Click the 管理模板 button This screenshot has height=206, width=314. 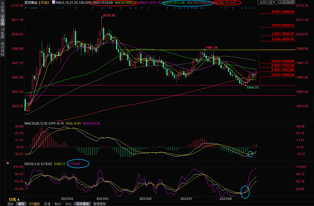[99, 204]
